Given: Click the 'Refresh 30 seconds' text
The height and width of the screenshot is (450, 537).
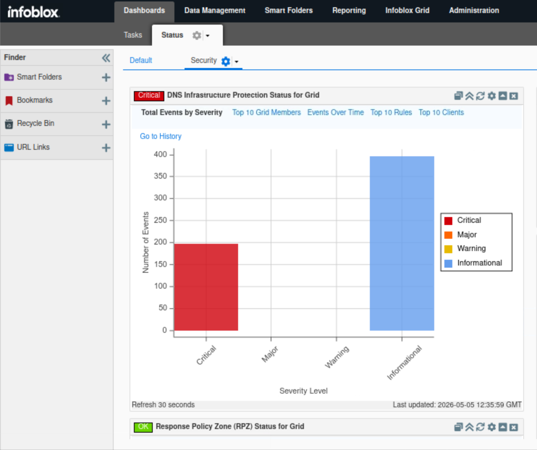Looking at the screenshot, I should [163, 405].
